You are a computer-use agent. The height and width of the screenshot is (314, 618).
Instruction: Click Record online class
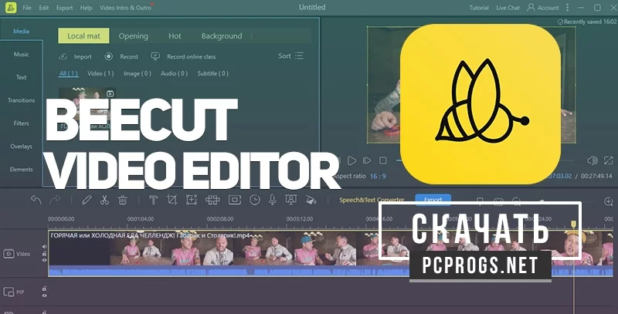tap(184, 56)
